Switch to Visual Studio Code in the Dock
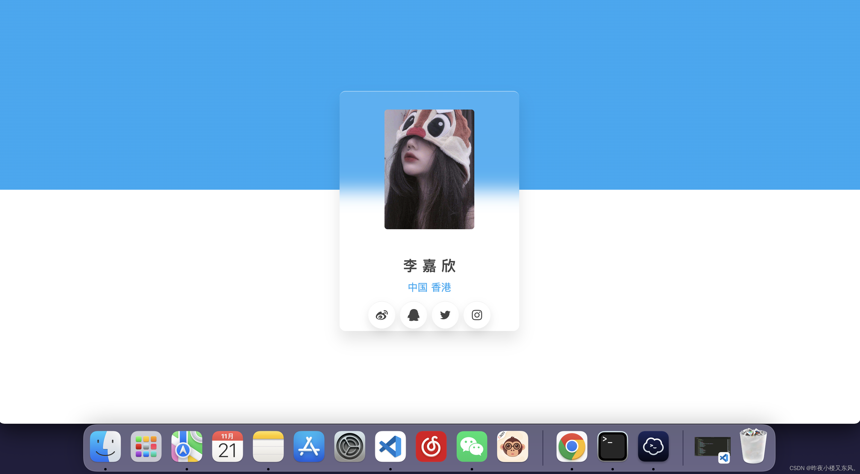 tap(390, 446)
